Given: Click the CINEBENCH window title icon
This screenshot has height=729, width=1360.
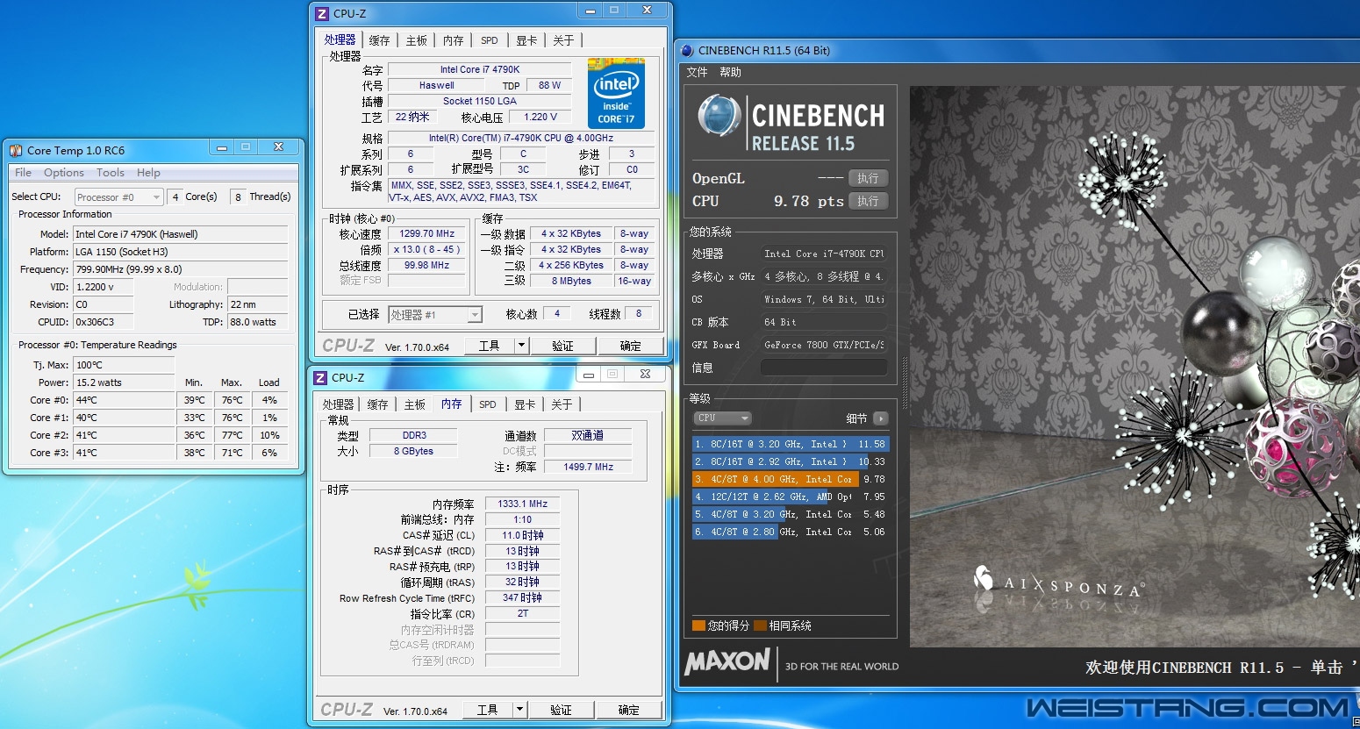Looking at the screenshot, I should coord(687,50).
